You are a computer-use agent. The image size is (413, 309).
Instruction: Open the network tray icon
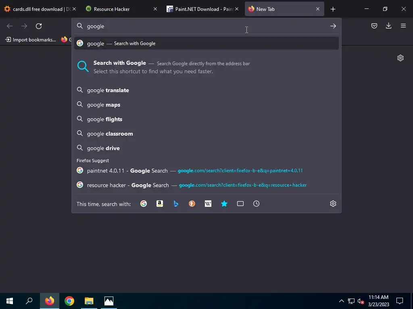click(351, 301)
